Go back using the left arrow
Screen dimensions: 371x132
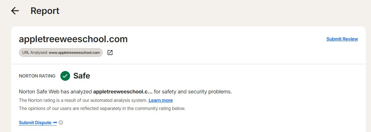click(15, 11)
